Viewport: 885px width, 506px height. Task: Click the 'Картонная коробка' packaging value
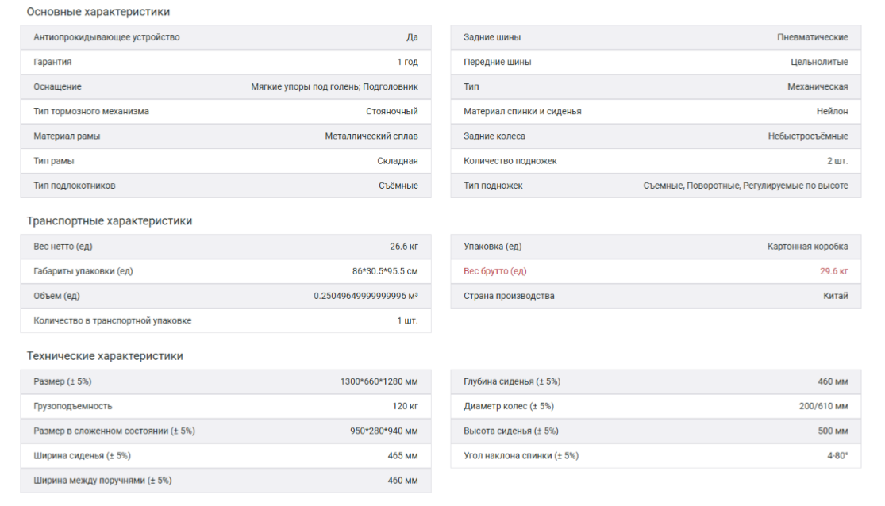pos(807,247)
